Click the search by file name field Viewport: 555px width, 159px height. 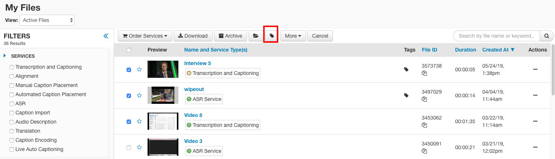[497, 36]
